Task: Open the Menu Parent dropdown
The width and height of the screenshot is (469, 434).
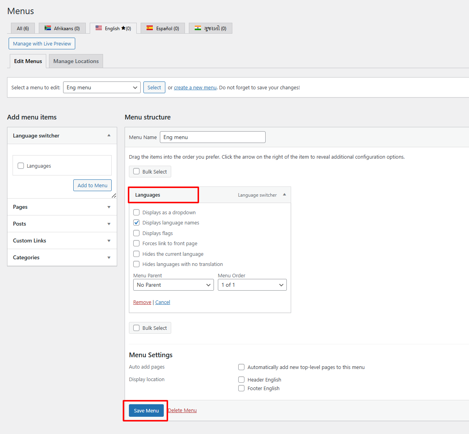Action: coord(174,285)
